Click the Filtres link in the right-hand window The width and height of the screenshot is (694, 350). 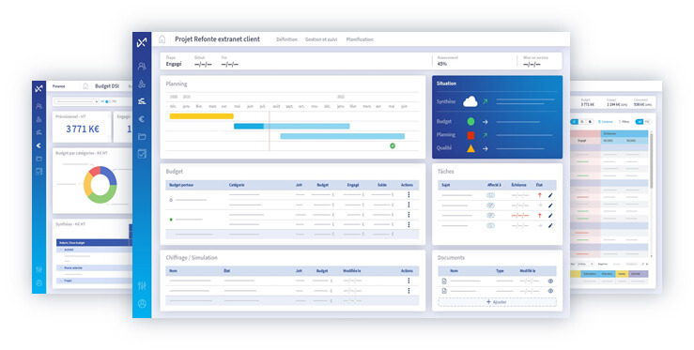click(x=625, y=122)
